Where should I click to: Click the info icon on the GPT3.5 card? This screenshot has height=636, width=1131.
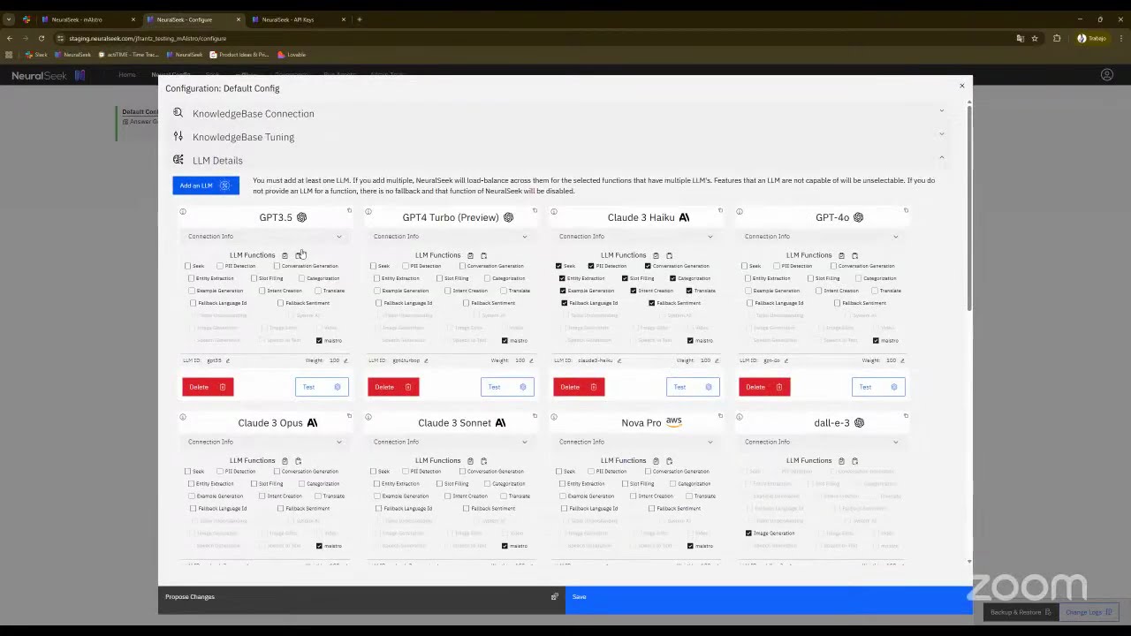coord(183,211)
